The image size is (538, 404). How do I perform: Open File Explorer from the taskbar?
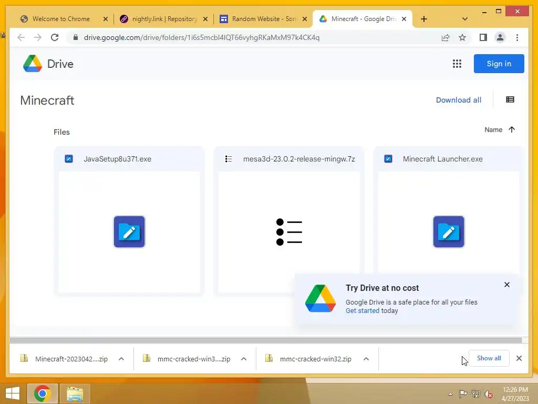click(75, 393)
